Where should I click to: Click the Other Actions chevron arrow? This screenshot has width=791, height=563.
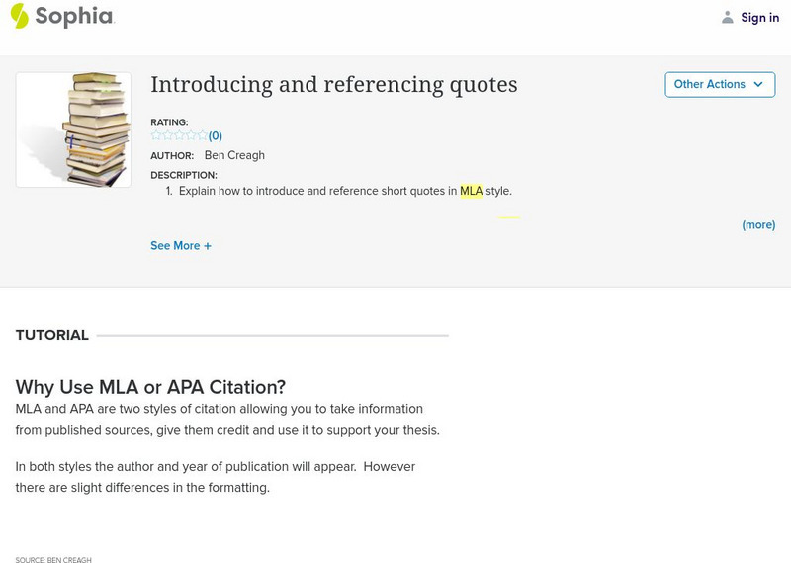[x=758, y=84]
